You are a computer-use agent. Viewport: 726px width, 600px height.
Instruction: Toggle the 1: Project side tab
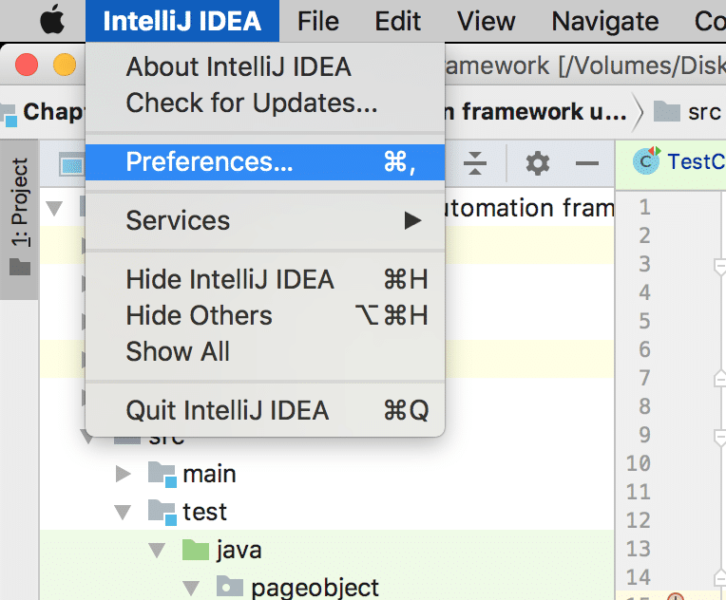[19, 217]
